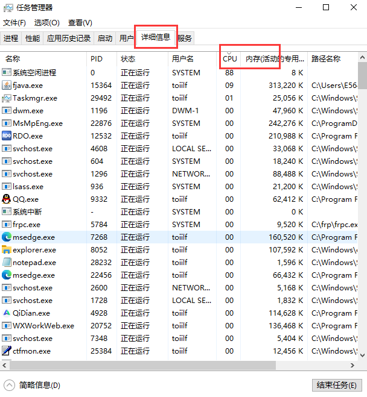This screenshot has width=367, height=397.
Task: Click the ctfmon.exe pen icon
Action: 7,351
